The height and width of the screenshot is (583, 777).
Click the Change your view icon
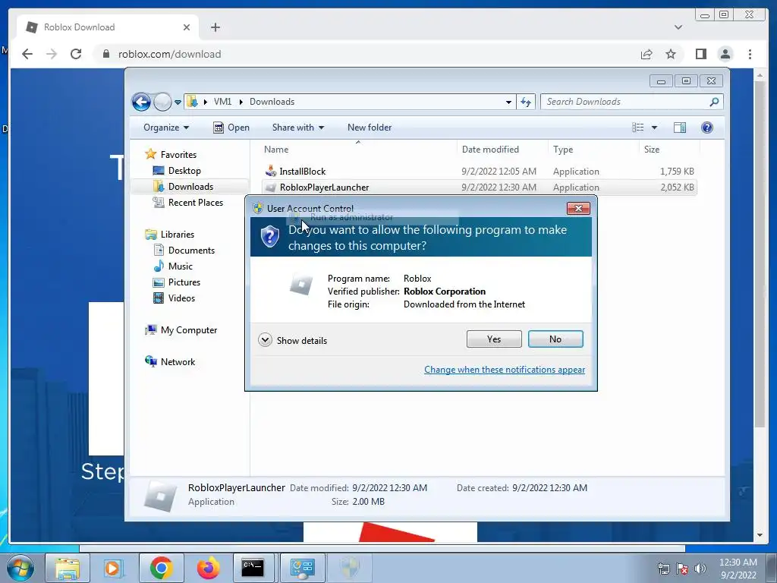637,128
